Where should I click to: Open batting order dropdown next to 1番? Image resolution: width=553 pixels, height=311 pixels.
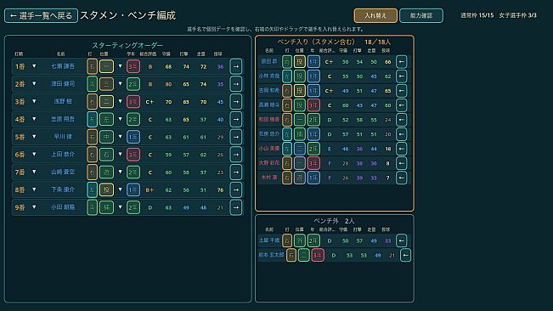tap(34, 66)
